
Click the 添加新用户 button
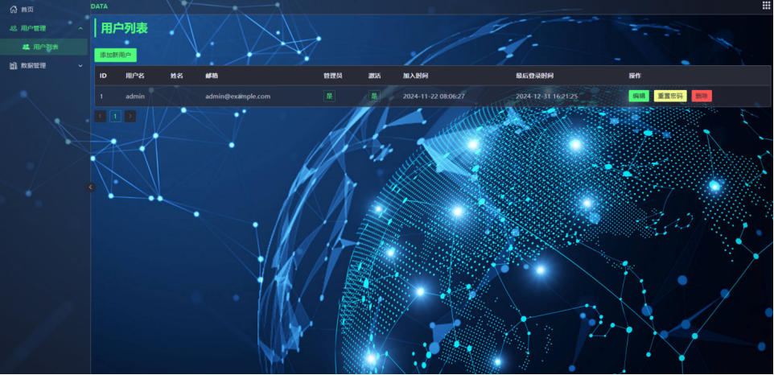pos(116,56)
